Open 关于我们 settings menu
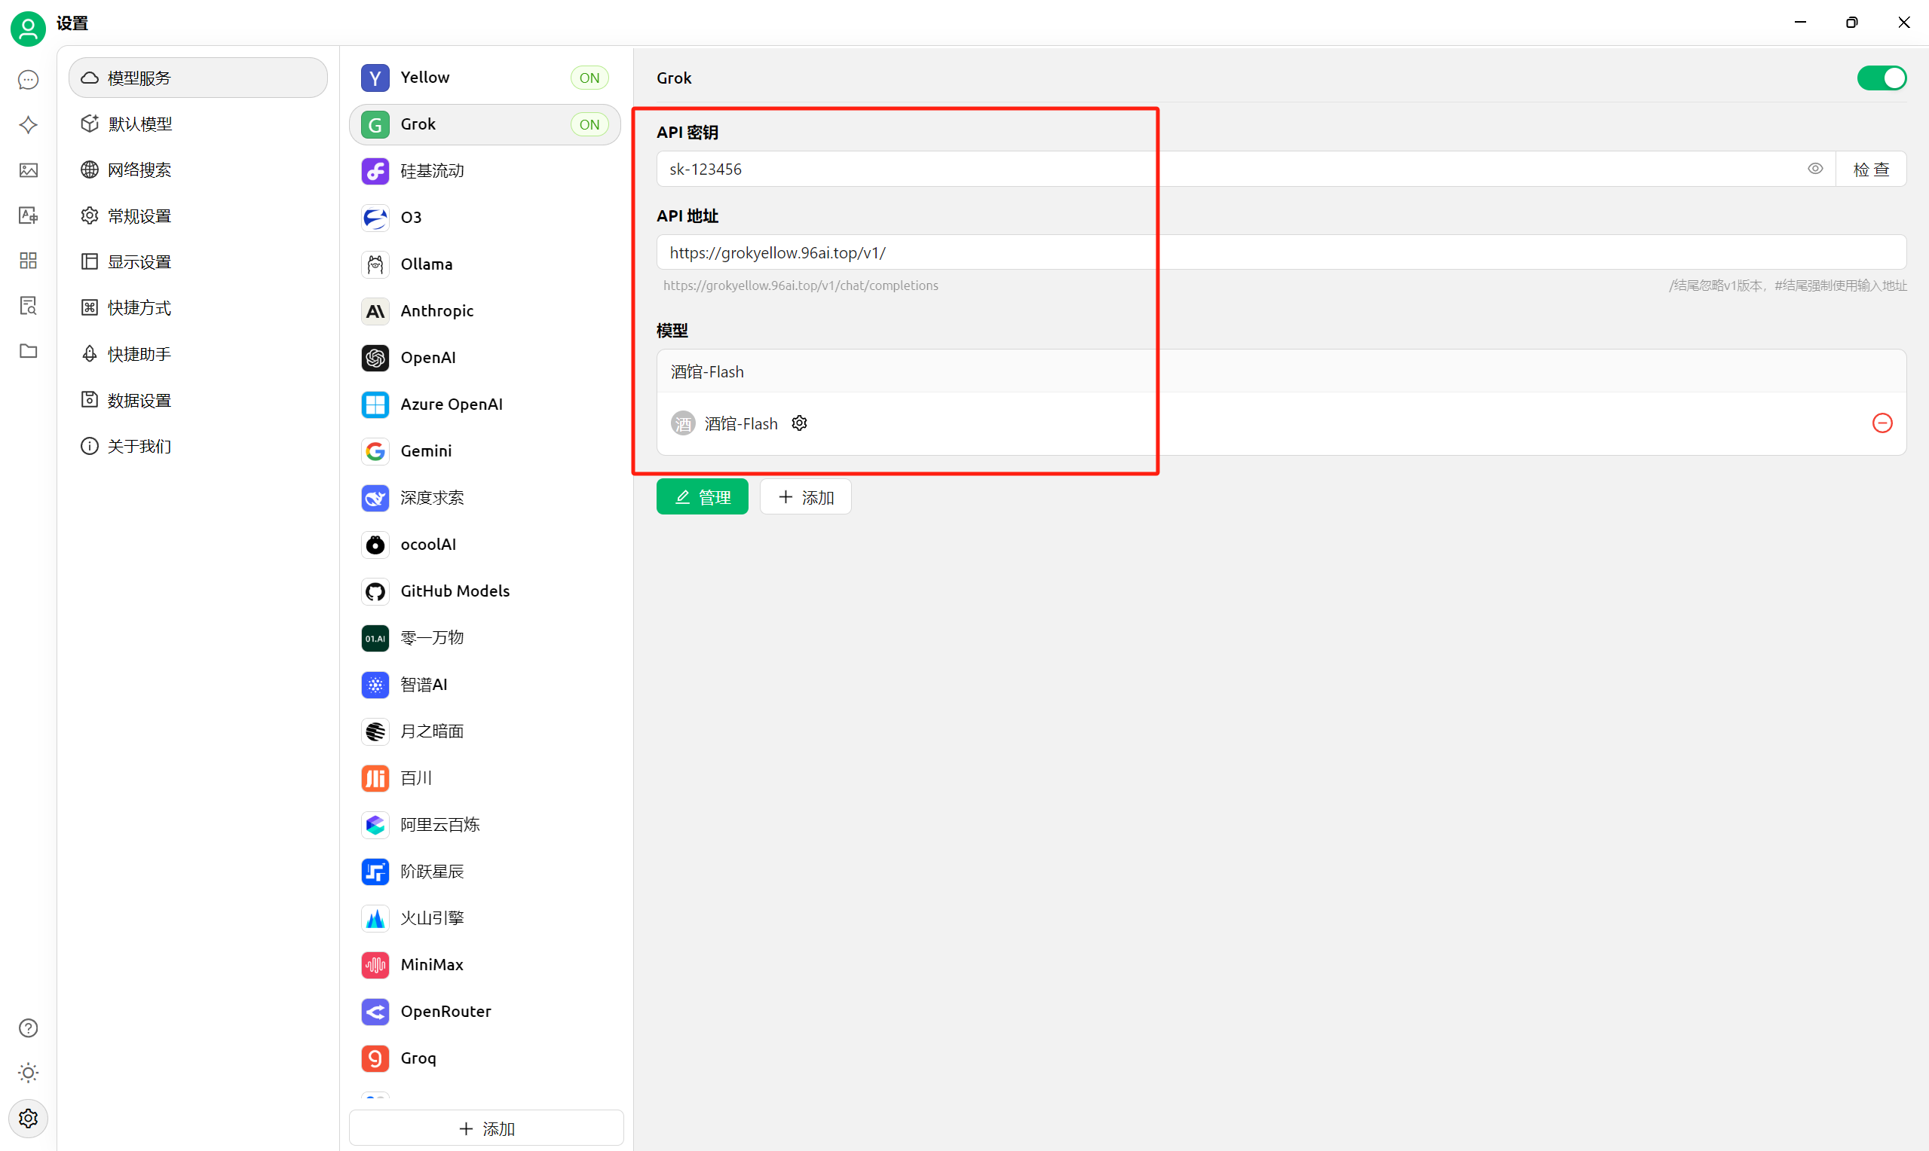1929x1151 pixels. 197,446
